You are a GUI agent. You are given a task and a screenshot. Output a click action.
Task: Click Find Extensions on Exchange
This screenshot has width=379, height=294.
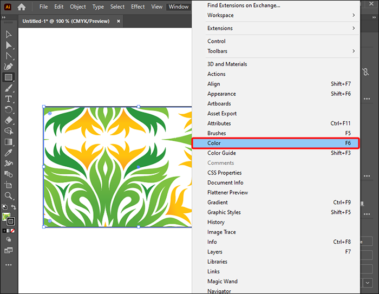pyautogui.click(x=244, y=5)
